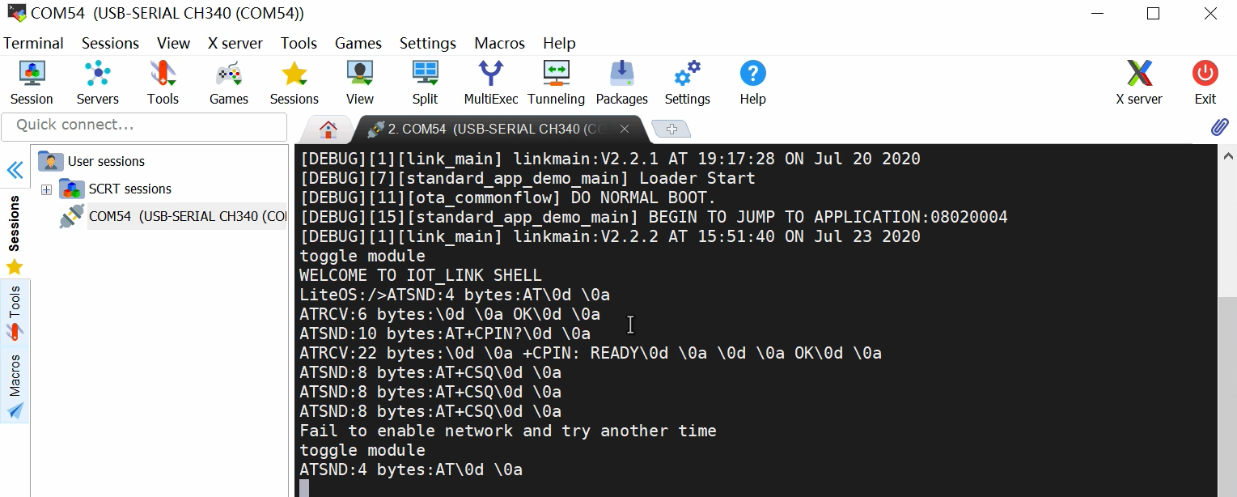The image size is (1237, 497).
Task: Select the COM54 session tree entry
Action: pos(186,216)
